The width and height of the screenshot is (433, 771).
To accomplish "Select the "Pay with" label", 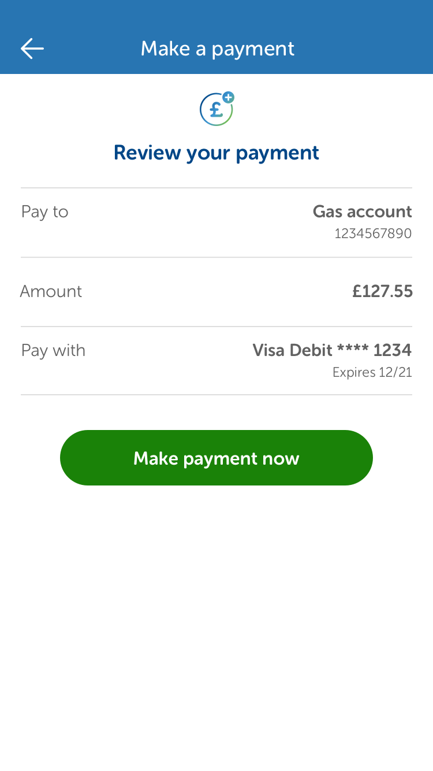I will click(53, 350).
